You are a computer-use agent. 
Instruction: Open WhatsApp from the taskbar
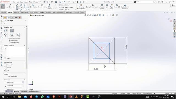tap(42, 97)
